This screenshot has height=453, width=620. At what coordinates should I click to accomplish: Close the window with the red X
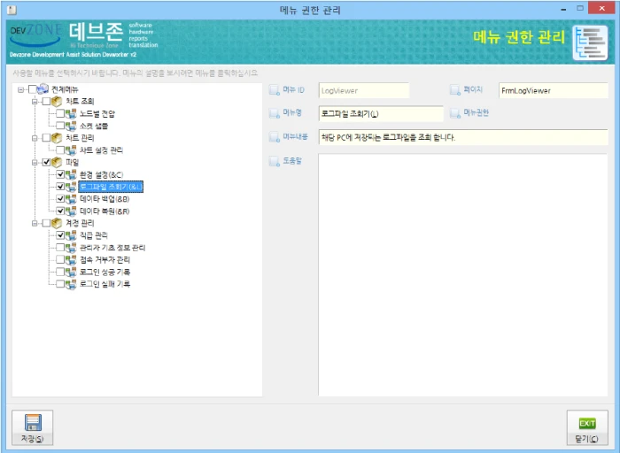[x=601, y=8]
